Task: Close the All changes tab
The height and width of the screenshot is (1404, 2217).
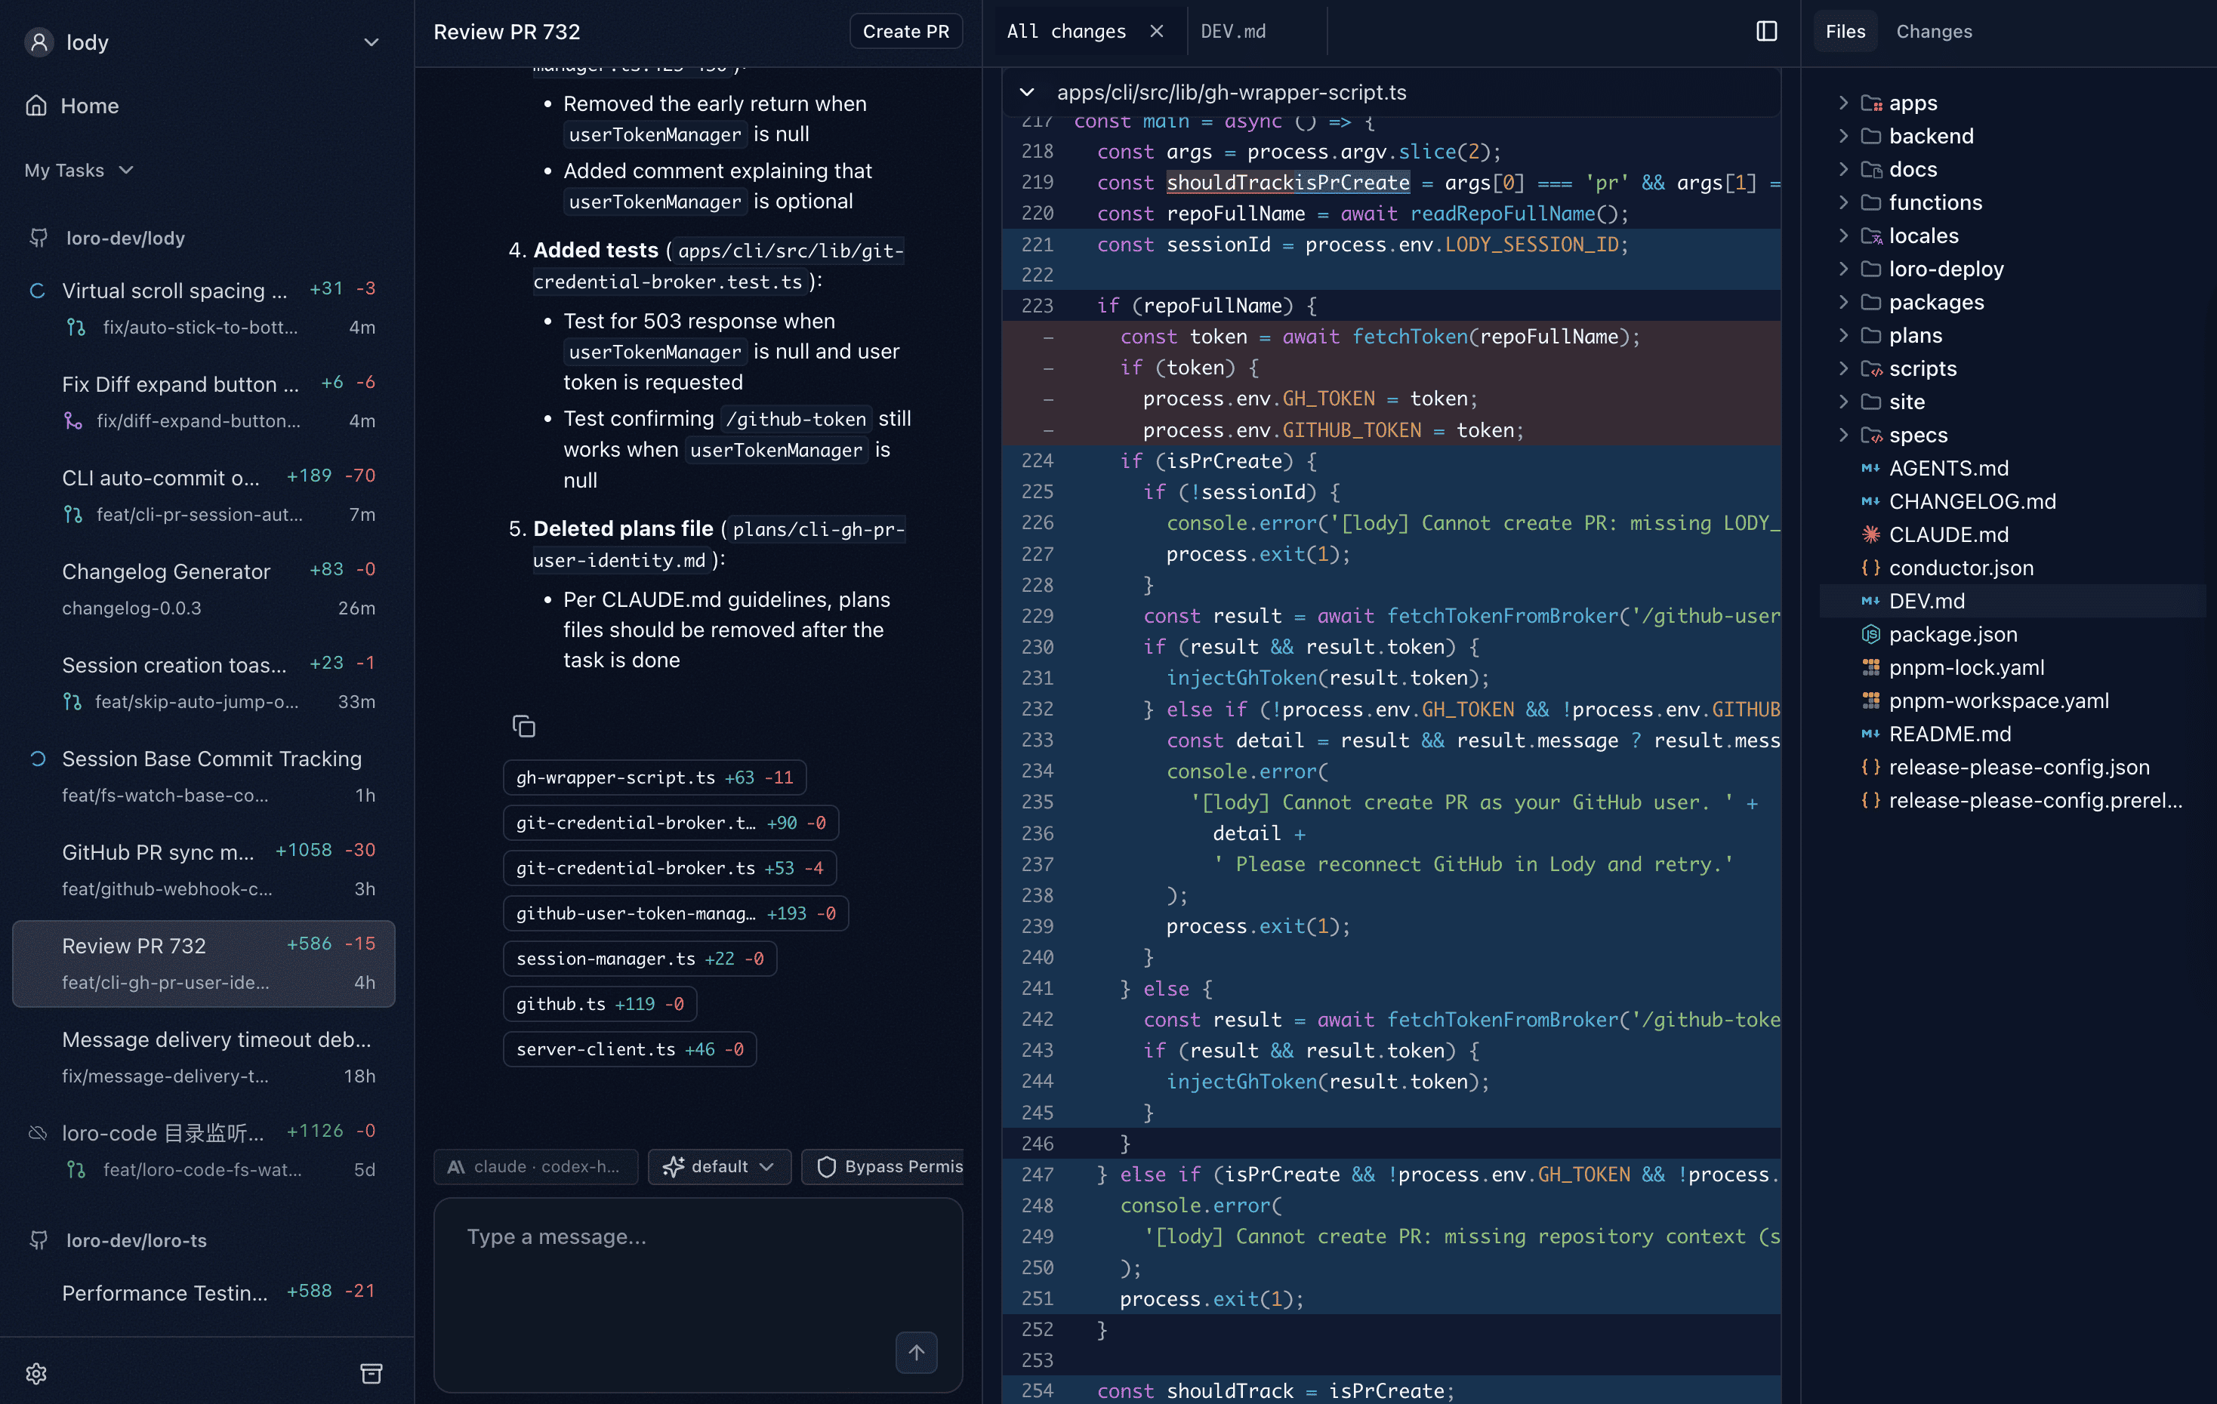Action: coord(1158,31)
